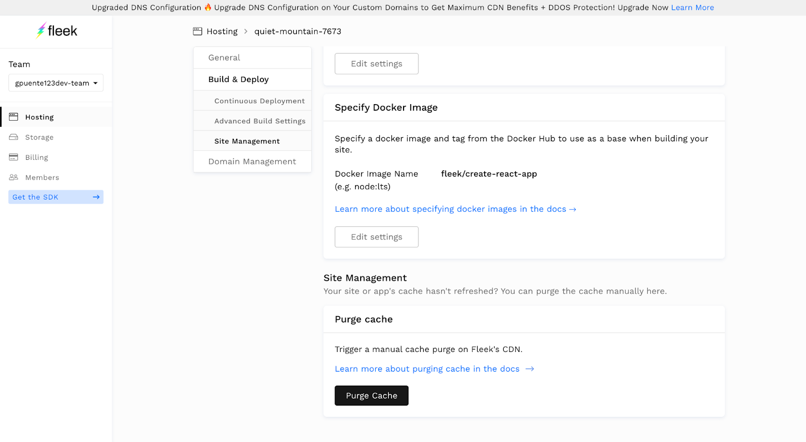This screenshot has height=442, width=806.
Task: Go to Advanced Build Settings
Action: (x=260, y=121)
